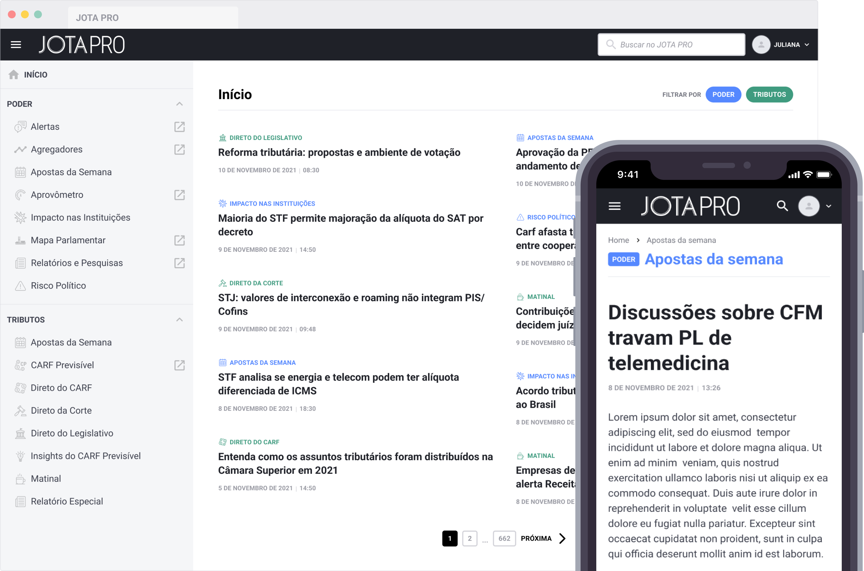The height and width of the screenshot is (571, 864).
Task: Open the search magnifier on the phone app
Action: pyautogui.click(x=782, y=206)
